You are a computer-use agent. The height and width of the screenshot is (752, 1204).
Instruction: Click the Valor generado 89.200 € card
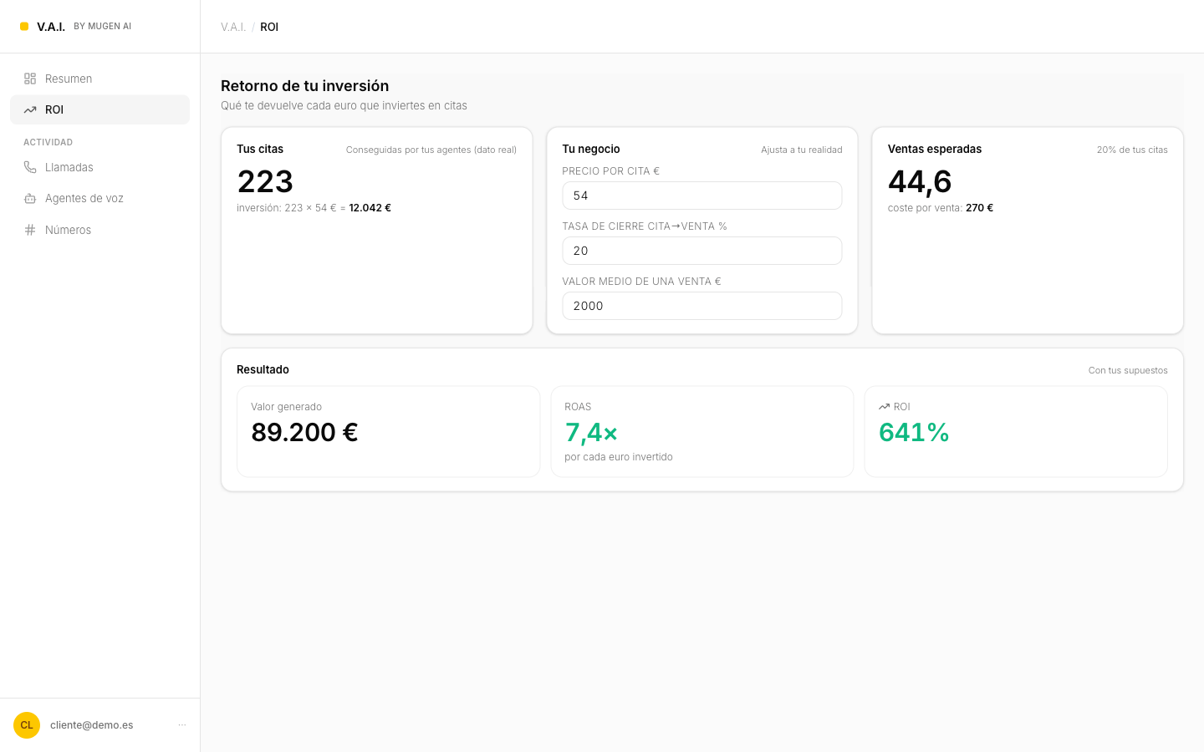[389, 431]
